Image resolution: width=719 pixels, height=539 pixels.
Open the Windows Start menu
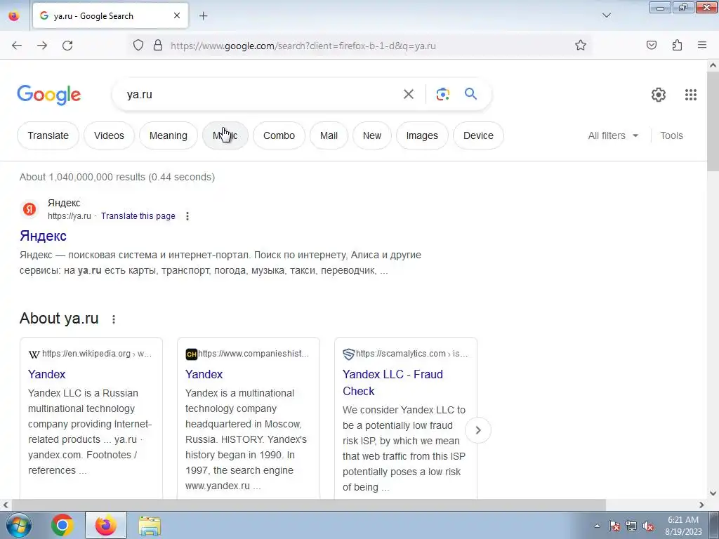18,525
